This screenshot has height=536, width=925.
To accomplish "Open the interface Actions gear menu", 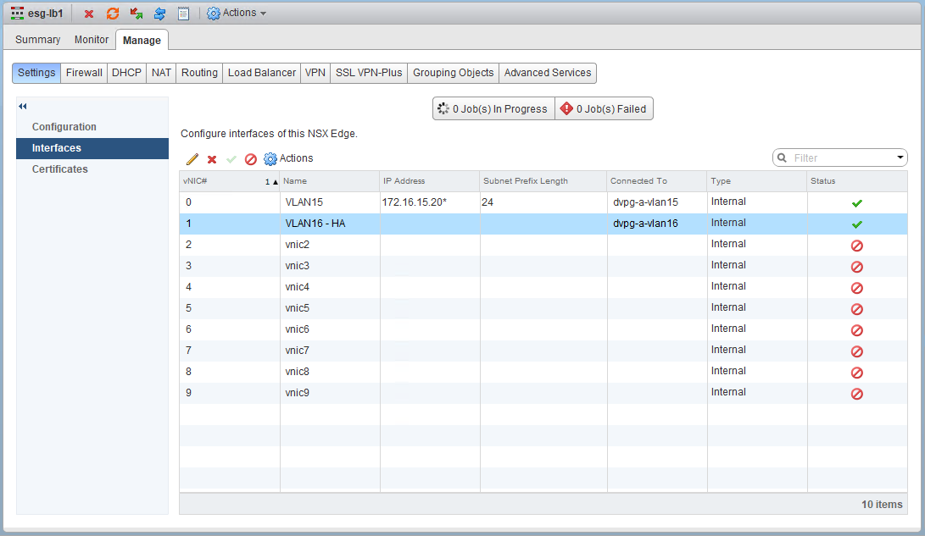I will [288, 159].
